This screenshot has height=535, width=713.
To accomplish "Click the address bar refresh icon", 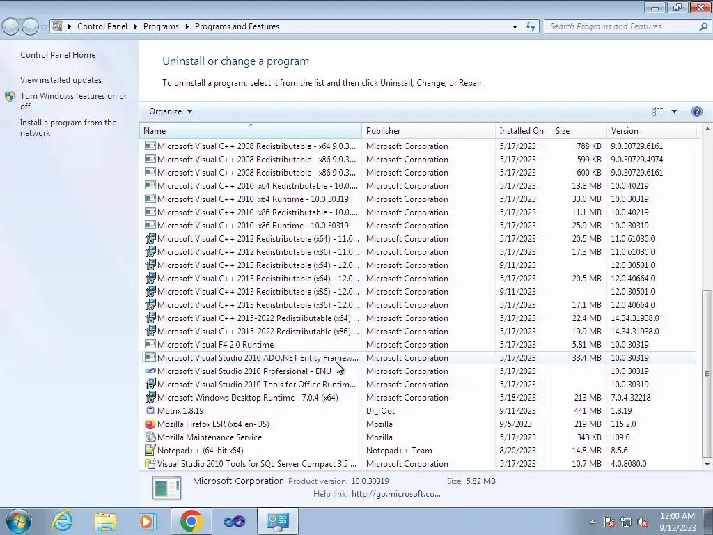I will click(530, 27).
